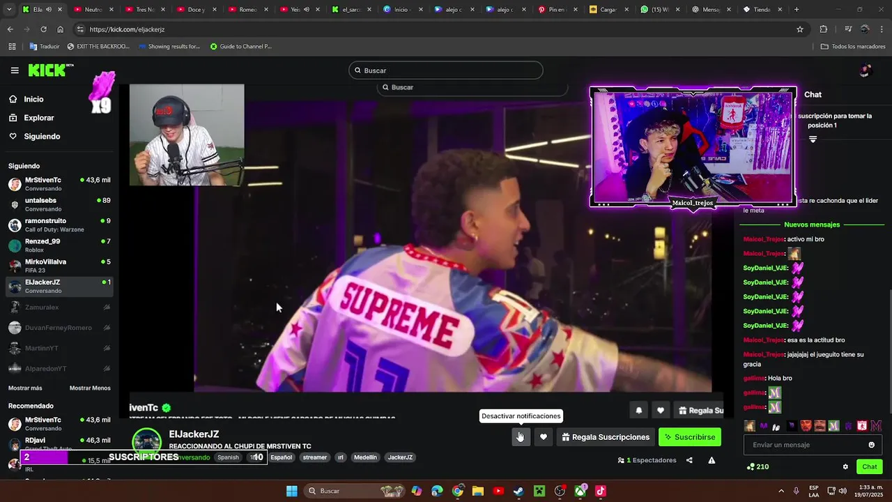Open a new browser tab
Viewport: 892px width, 502px height.
[x=797, y=10]
